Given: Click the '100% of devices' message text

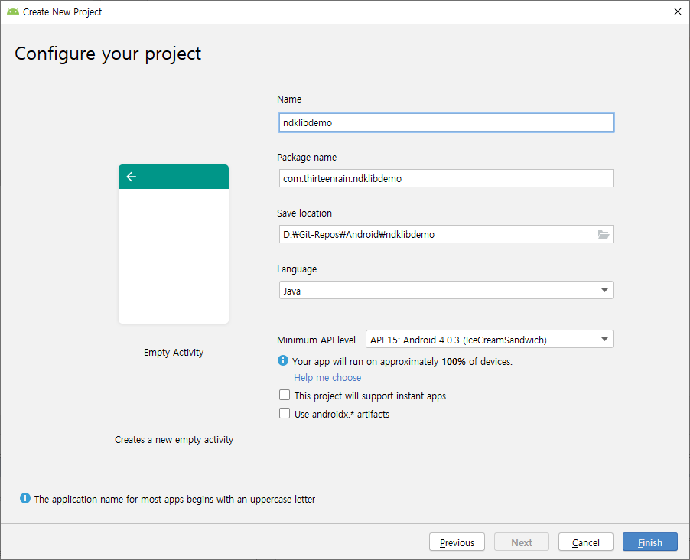Looking at the screenshot, I should [402, 362].
